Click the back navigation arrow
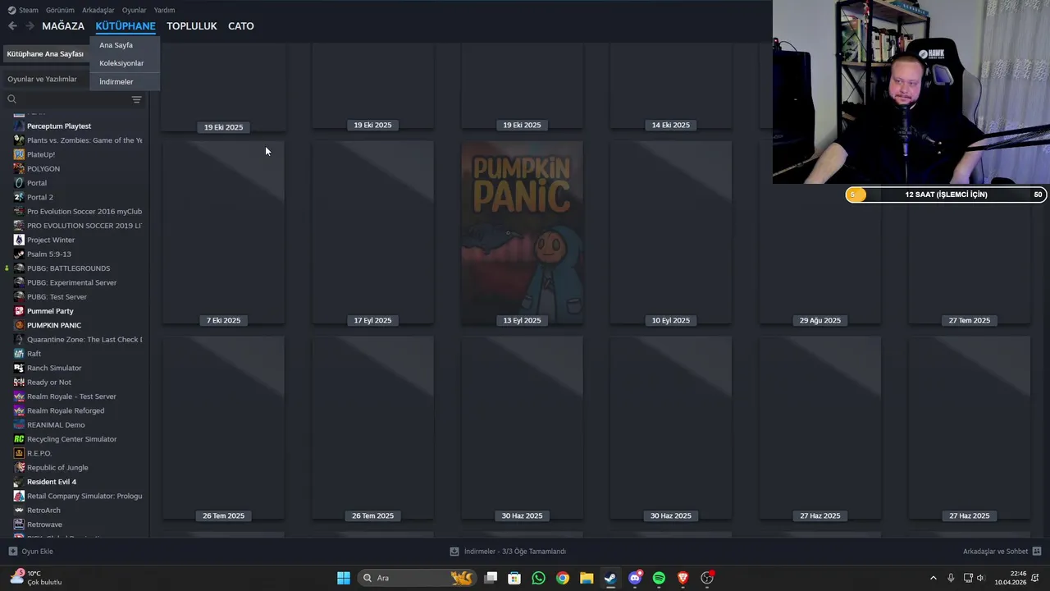 (12, 26)
